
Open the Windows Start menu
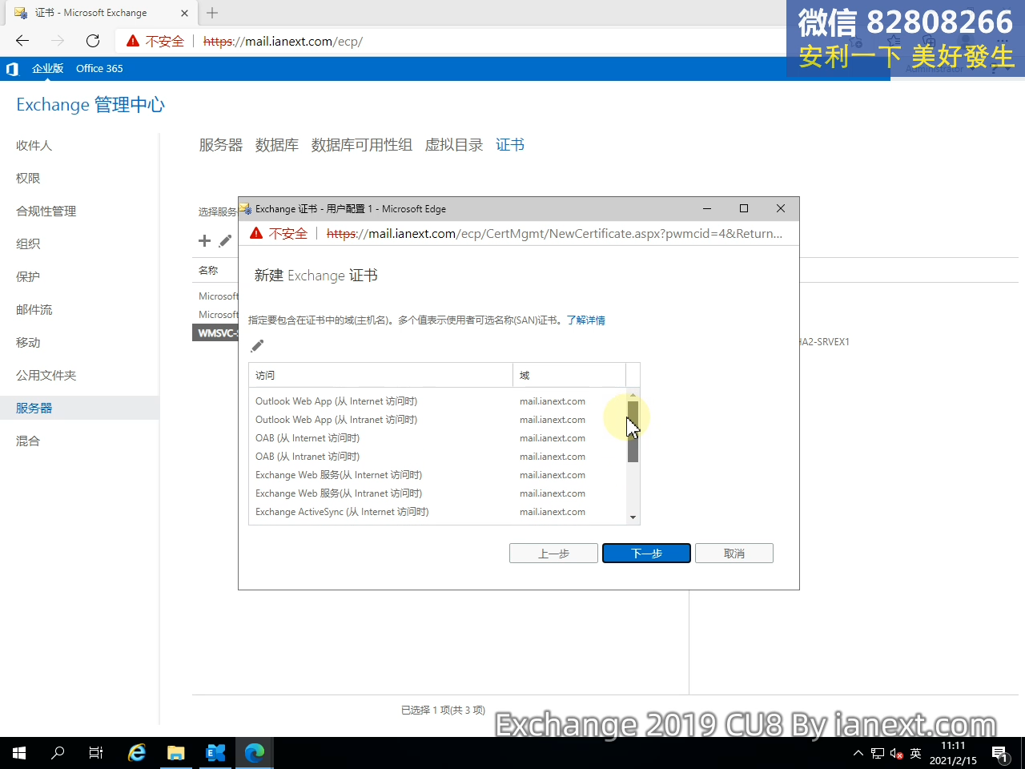[19, 753]
